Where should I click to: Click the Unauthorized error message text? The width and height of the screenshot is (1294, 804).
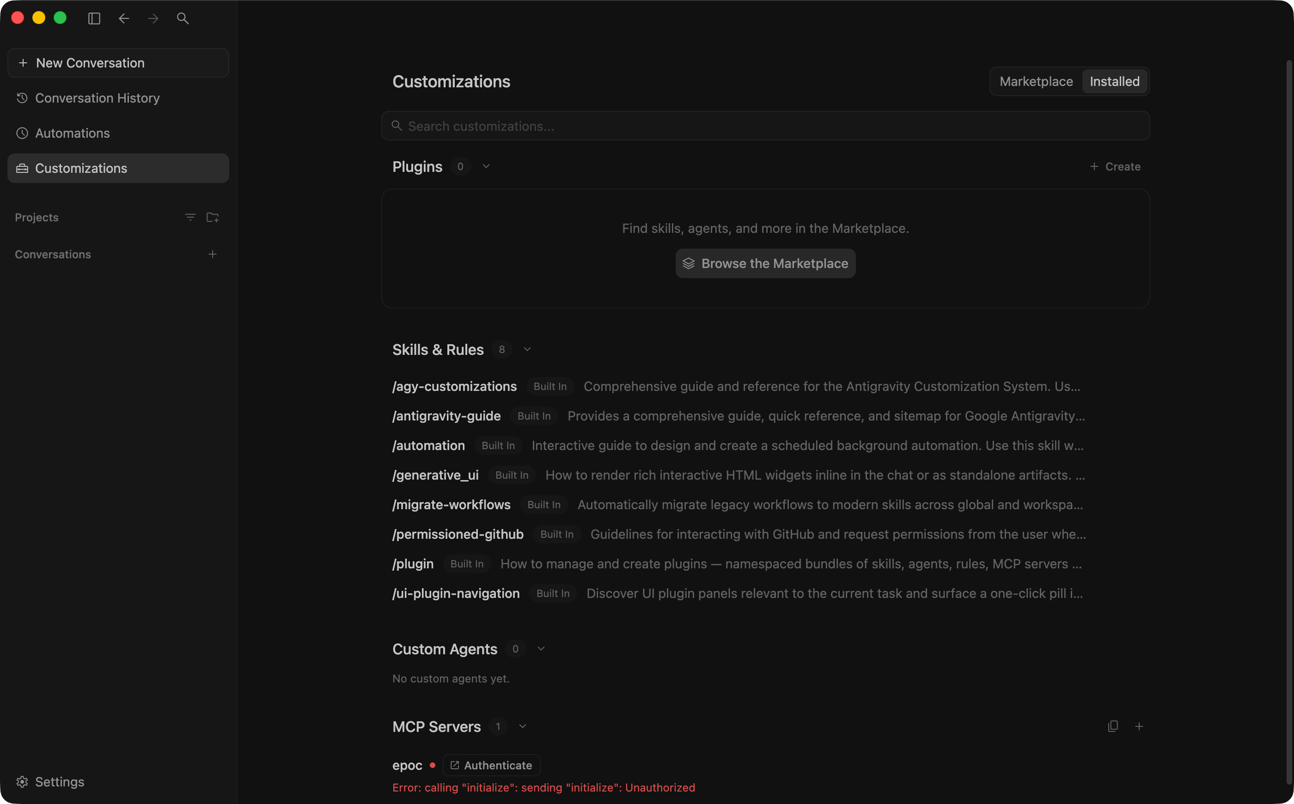pos(543,787)
